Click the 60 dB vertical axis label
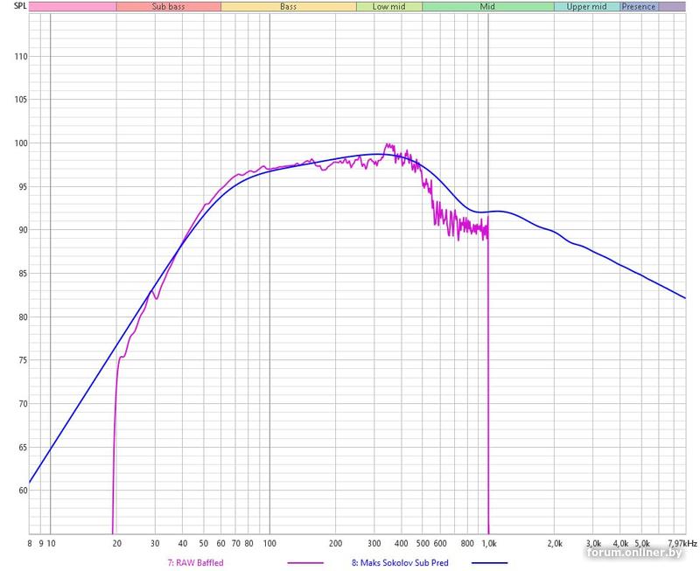This screenshot has width=700, height=571. (20, 491)
